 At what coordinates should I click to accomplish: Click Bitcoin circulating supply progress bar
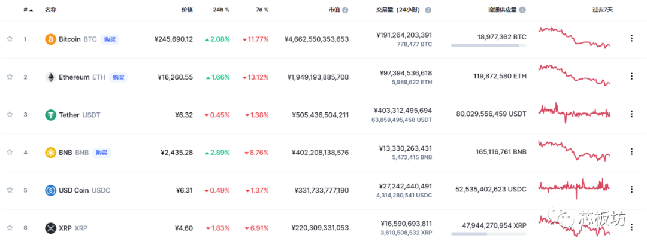pyautogui.click(x=489, y=45)
